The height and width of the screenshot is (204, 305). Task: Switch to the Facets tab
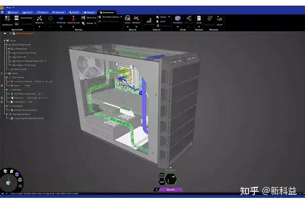28,13
